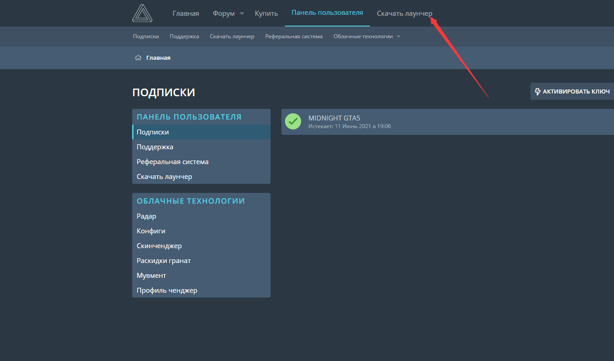Open Раскидки гранат in the sidebar
Screen dimensions: 614x361
click(201, 261)
